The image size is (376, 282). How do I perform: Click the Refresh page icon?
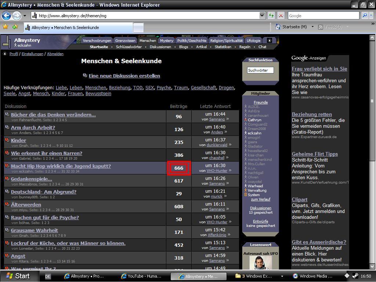(x=271, y=15)
